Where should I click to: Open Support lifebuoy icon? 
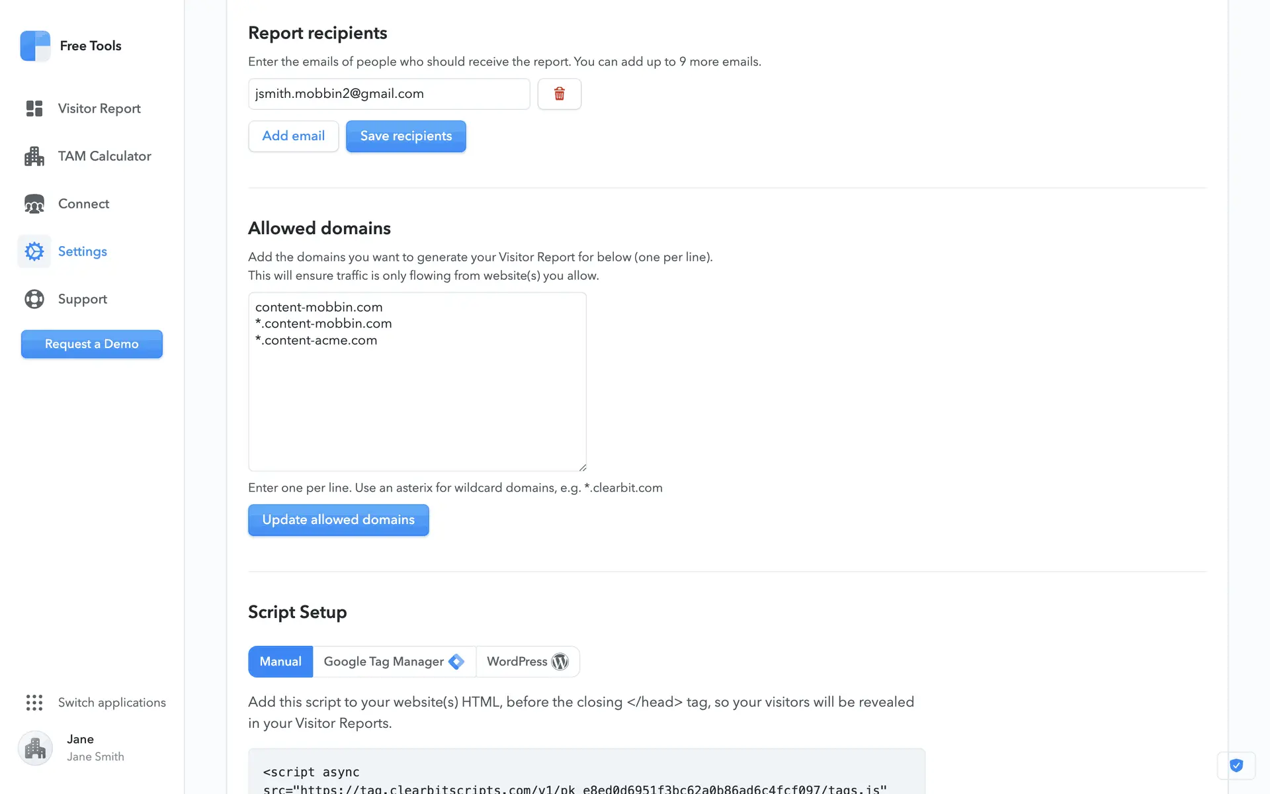34,299
